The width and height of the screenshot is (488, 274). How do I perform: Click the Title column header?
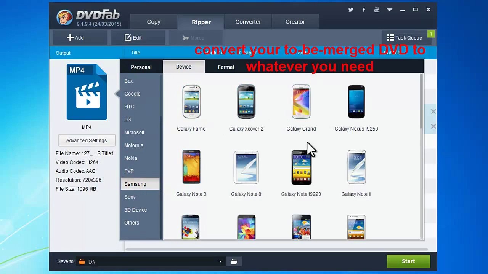click(135, 53)
